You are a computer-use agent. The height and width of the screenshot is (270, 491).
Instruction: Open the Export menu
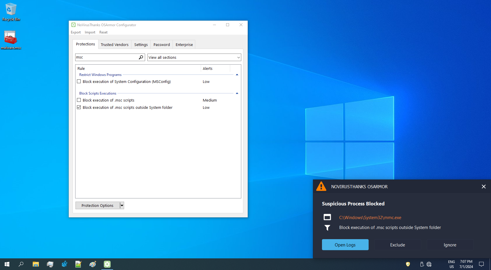tap(76, 32)
